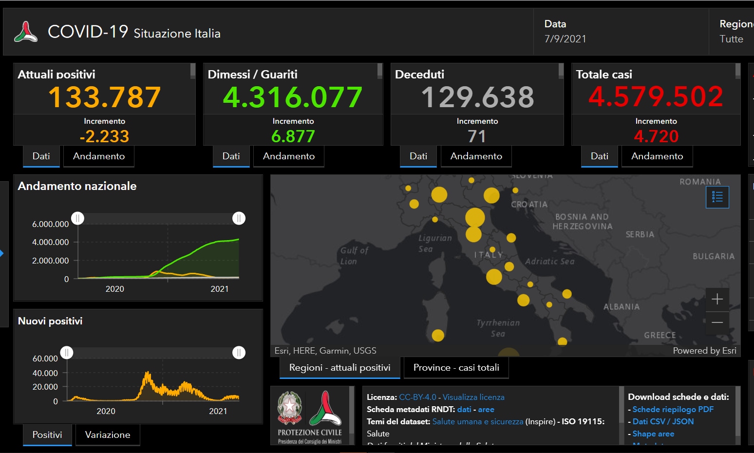Viewport: 754px width, 453px height.
Task: Click right range handle of Nuovi positivi chart
Action: [x=239, y=353]
